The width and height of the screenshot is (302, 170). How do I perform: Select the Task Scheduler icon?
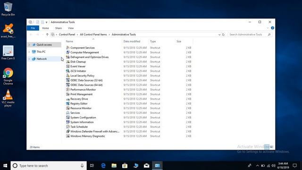tap(68, 127)
